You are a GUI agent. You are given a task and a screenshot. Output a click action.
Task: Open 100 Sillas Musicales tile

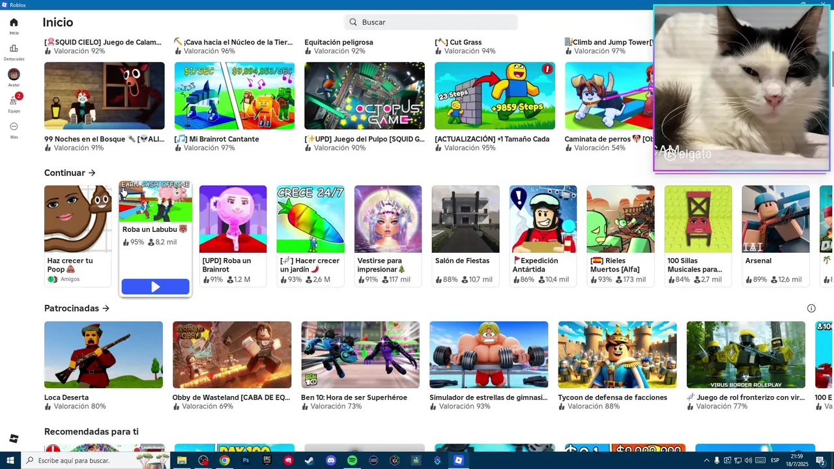698,236
